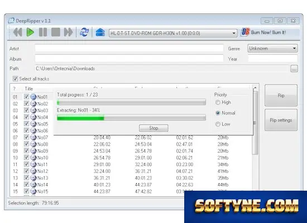Screen dimensions: 307x223
Task: Click the blue eject drive icon
Action: (x=100, y=32)
